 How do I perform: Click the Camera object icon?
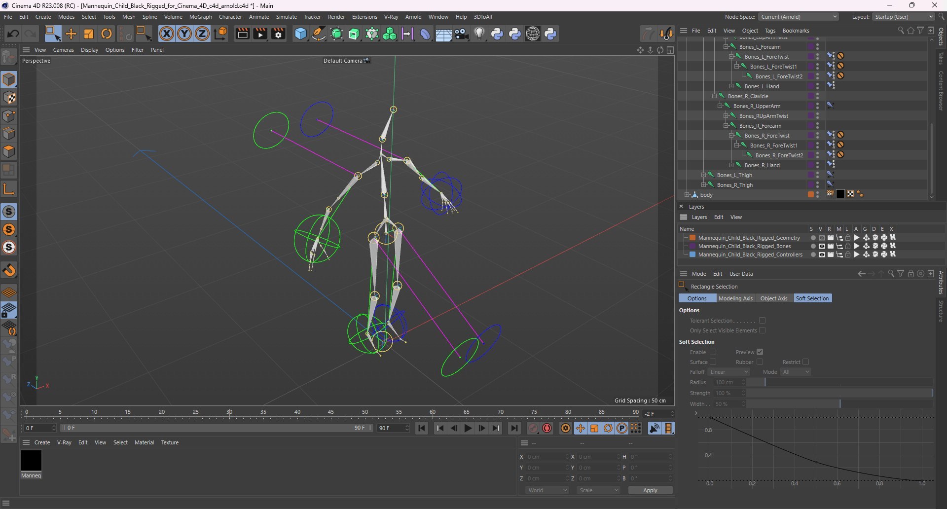pyautogui.click(x=462, y=34)
